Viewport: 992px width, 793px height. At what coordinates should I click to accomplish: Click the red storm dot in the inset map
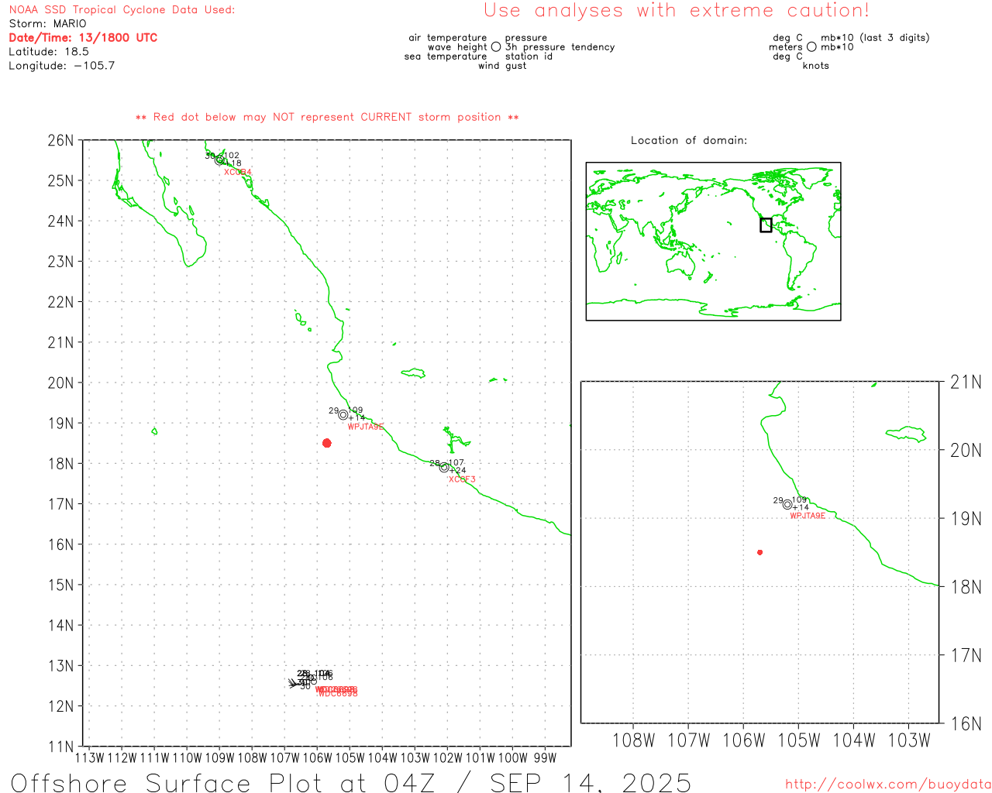759,552
